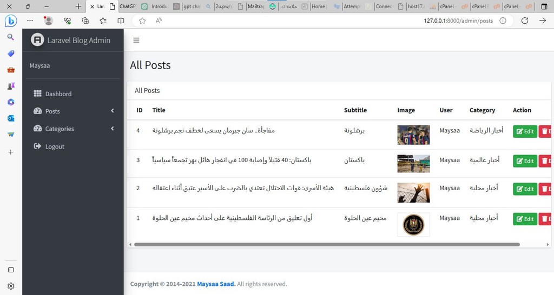Image resolution: width=554 pixels, height=295 pixels.
Task: Open the Bing Copilot icon
Action: click(11, 21)
